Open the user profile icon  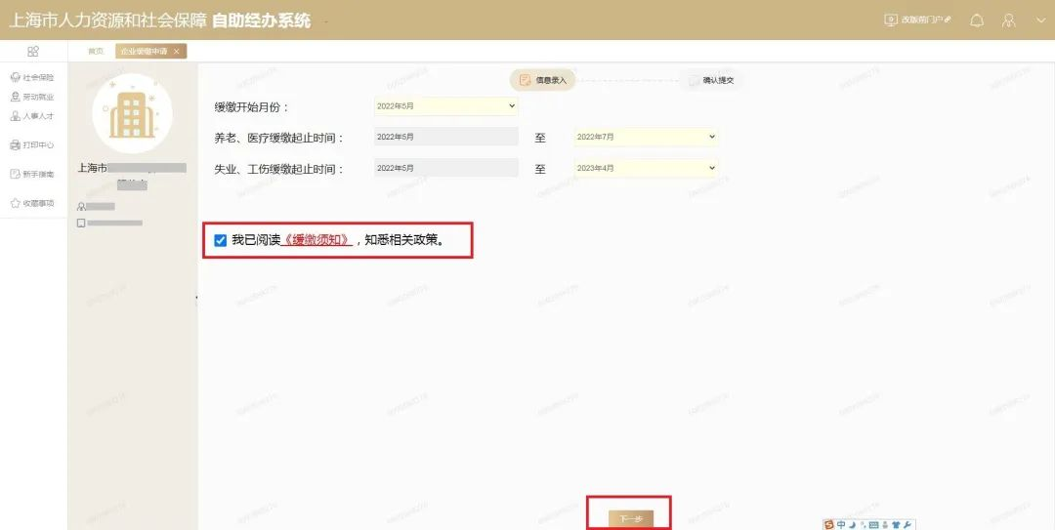point(1009,20)
